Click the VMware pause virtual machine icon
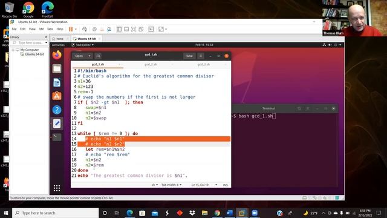The height and width of the screenshot is (218, 387). tap(71, 29)
